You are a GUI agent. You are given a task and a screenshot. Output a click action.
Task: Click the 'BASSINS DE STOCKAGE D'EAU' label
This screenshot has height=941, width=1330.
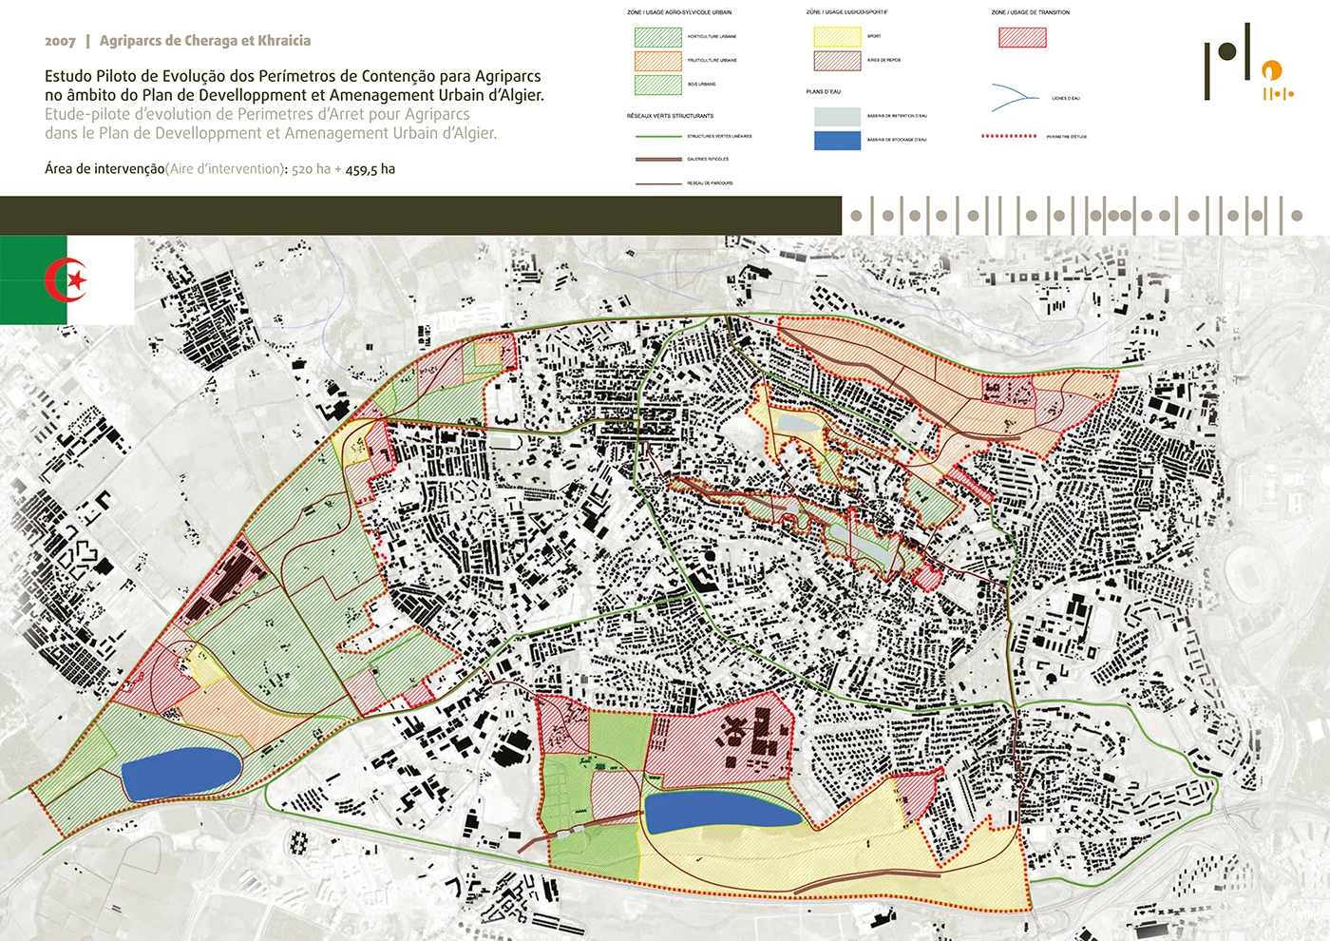pos(897,140)
